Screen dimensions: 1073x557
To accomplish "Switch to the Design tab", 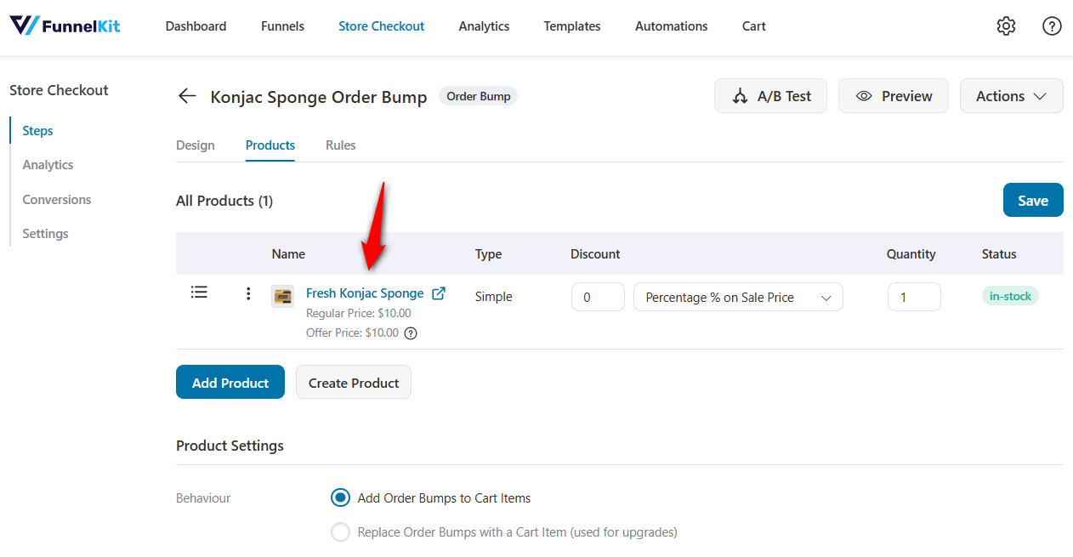I will (x=196, y=145).
